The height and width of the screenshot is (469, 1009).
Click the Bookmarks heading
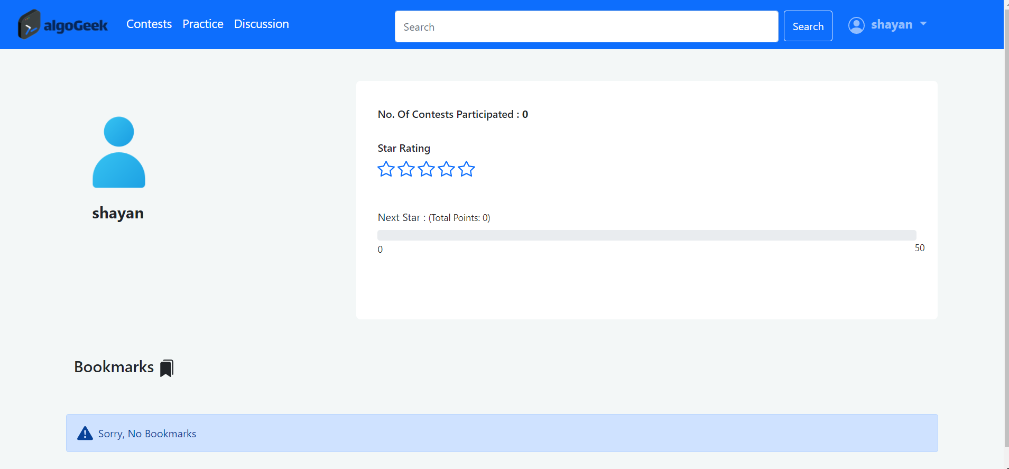pos(114,367)
